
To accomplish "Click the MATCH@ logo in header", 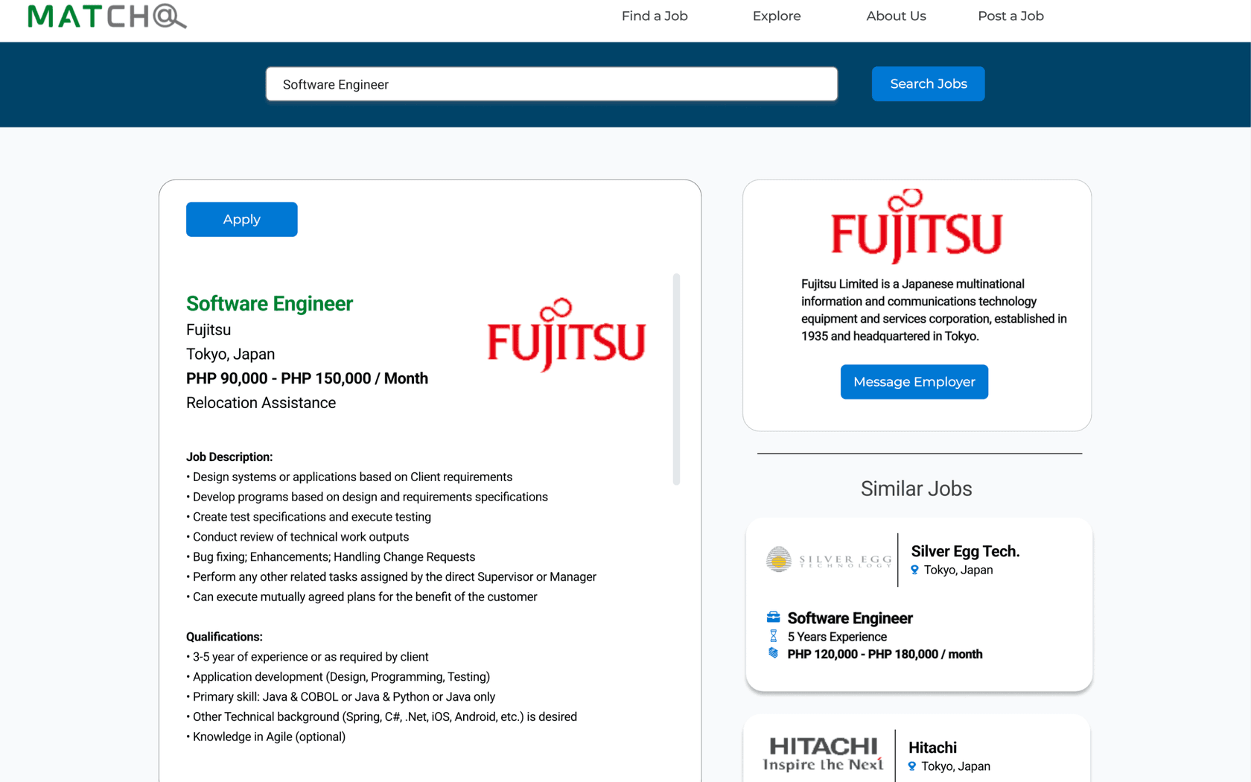I will click(x=106, y=16).
